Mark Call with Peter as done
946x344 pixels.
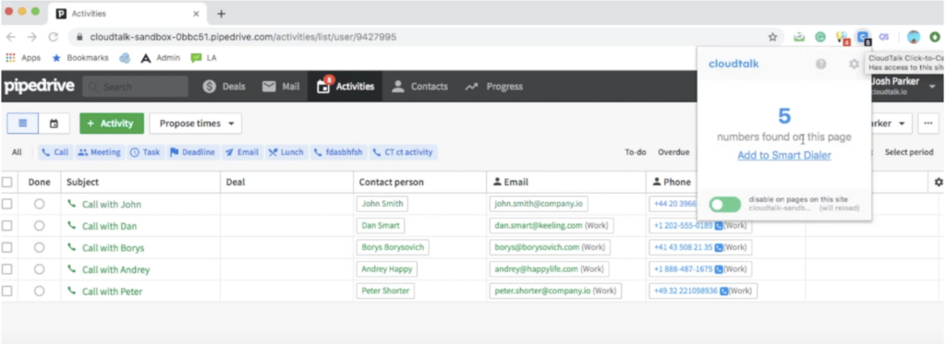pyautogui.click(x=39, y=291)
